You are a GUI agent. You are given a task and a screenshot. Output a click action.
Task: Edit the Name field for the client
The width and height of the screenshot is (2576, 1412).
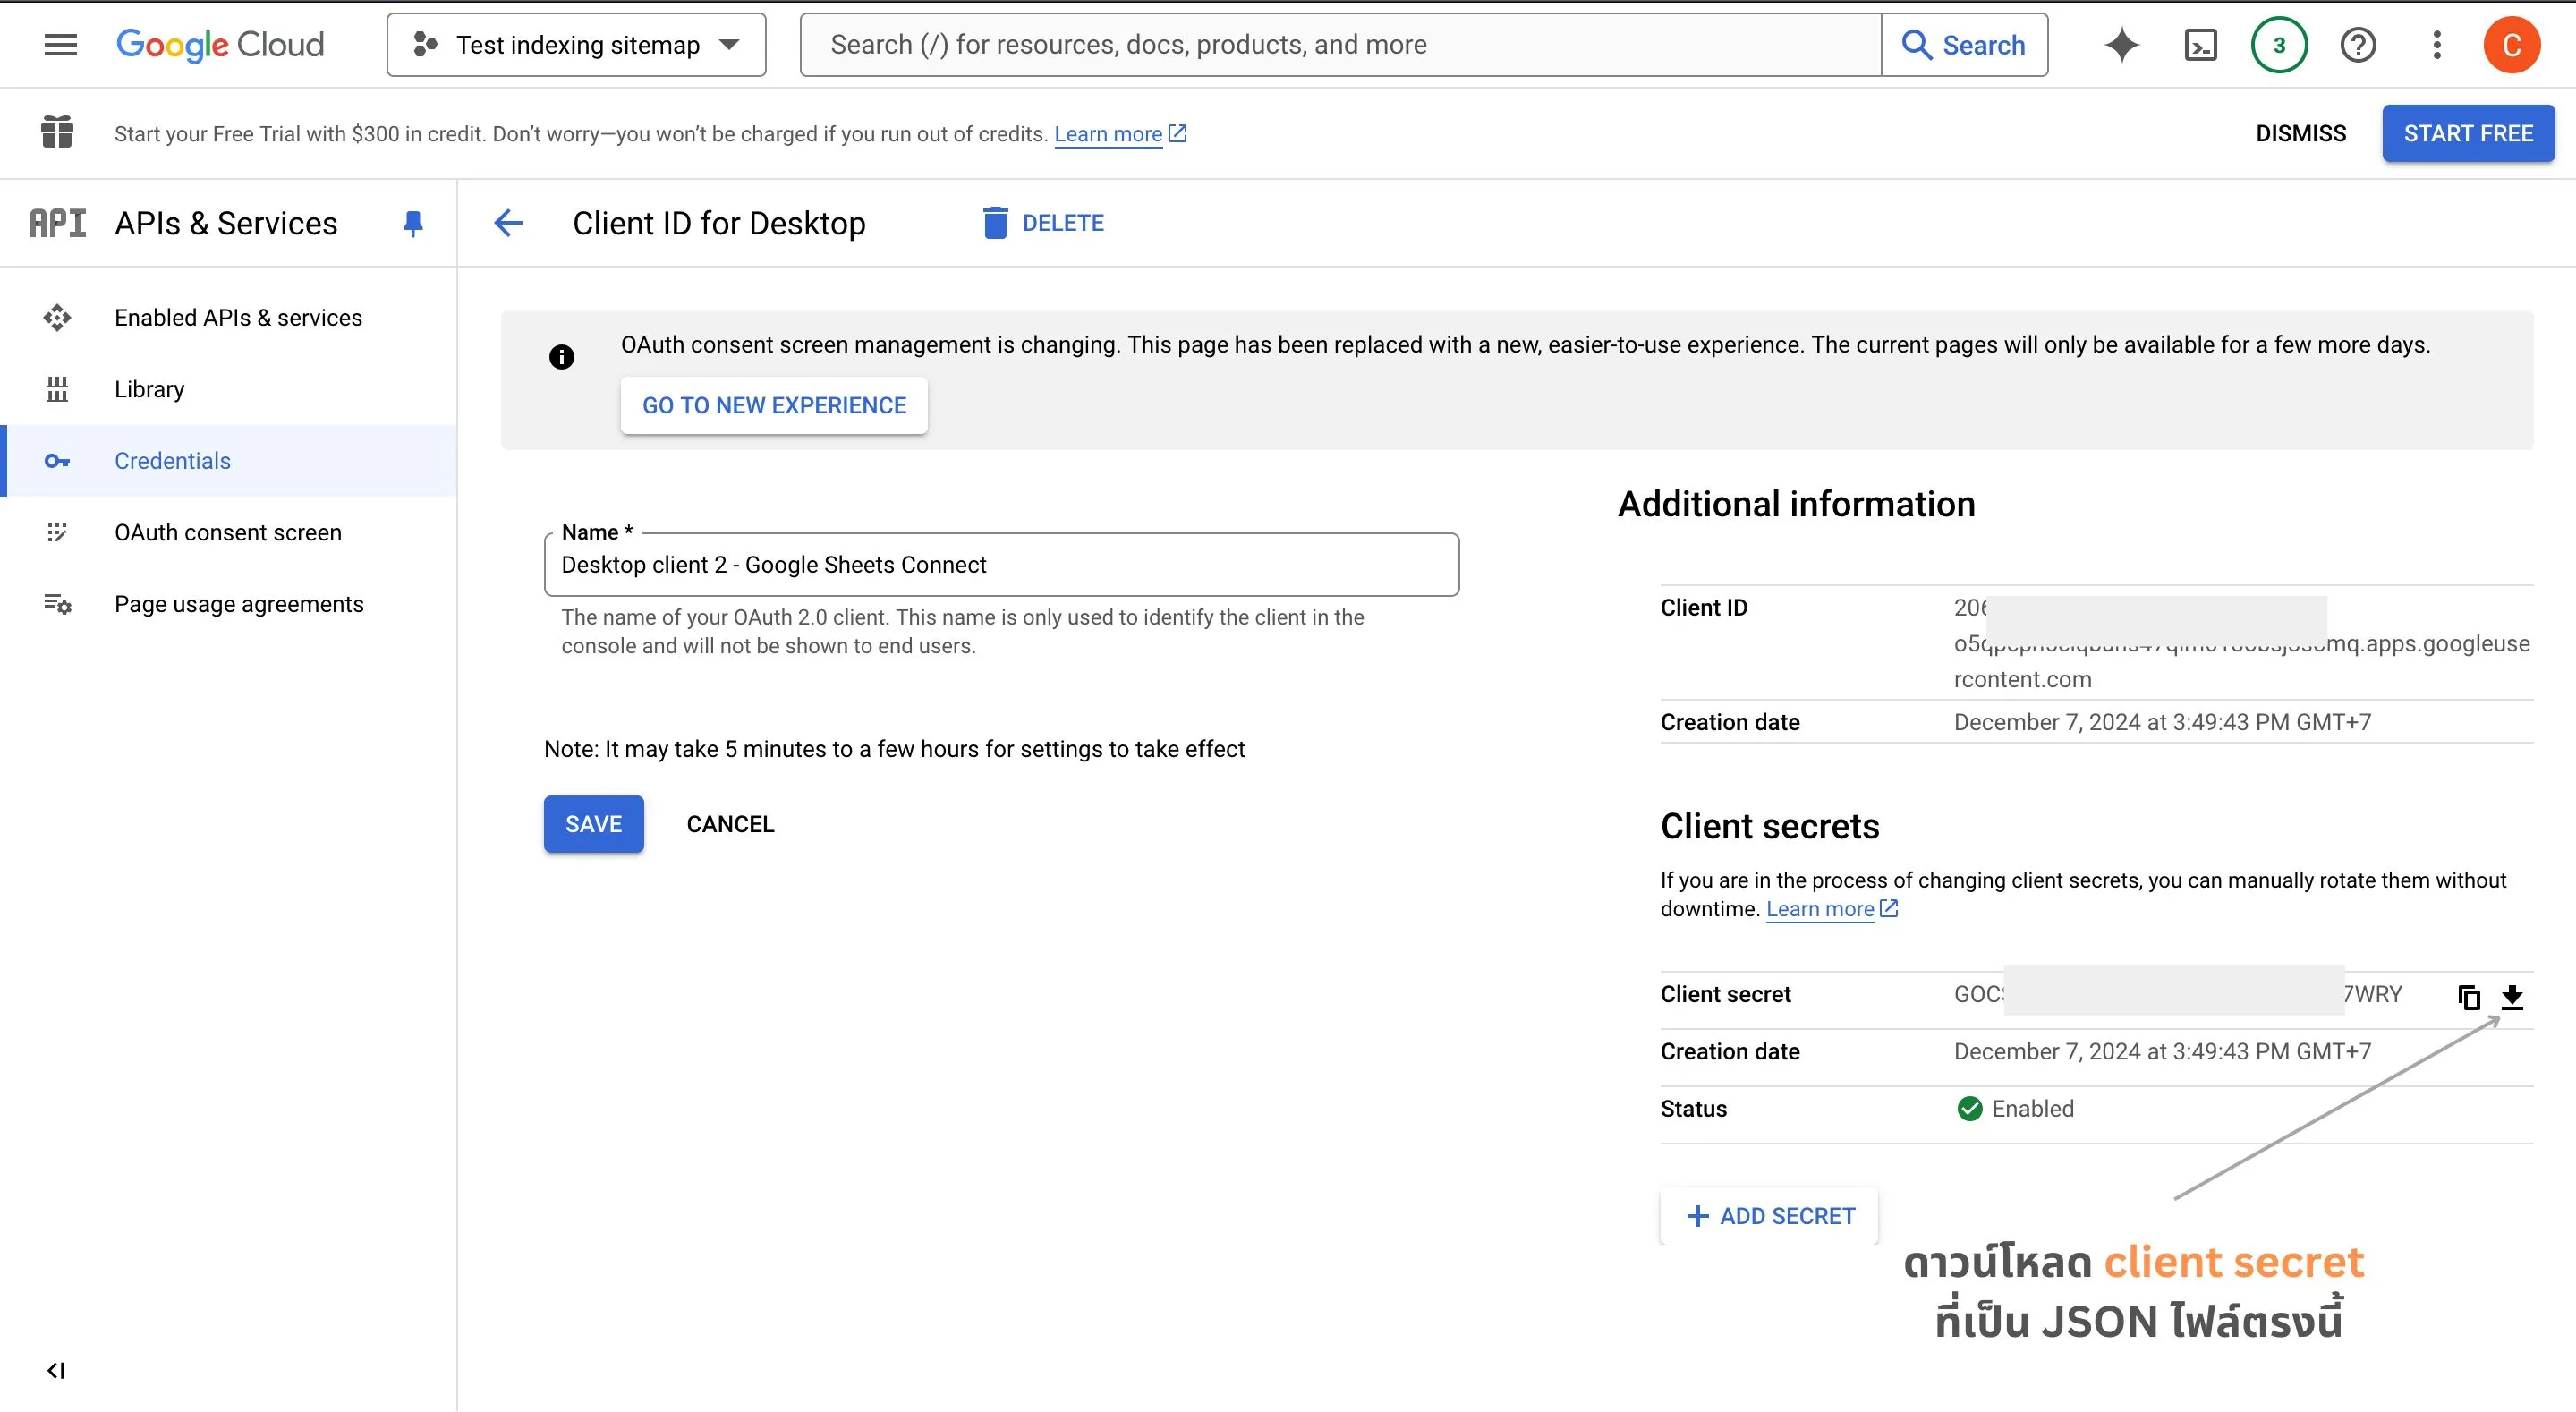pos(1001,565)
